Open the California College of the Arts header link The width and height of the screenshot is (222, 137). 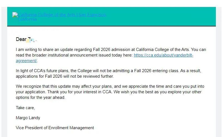(x=47, y=15)
